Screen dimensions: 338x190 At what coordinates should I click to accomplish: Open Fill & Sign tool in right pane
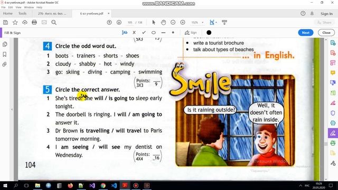[x=333, y=133]
